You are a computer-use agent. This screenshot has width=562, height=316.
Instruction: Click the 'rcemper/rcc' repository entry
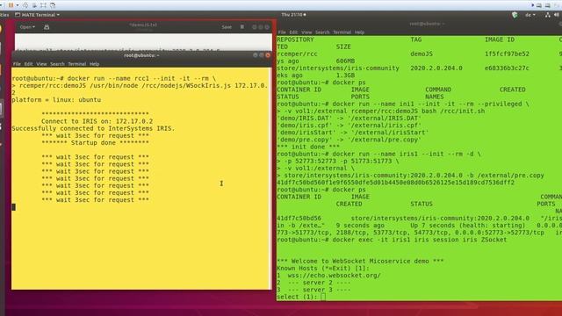pyautogui.click(x=297, y=54)
